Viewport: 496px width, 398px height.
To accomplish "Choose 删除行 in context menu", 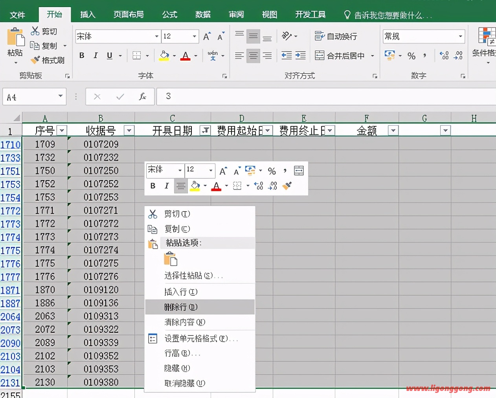I will click(200, 307).
